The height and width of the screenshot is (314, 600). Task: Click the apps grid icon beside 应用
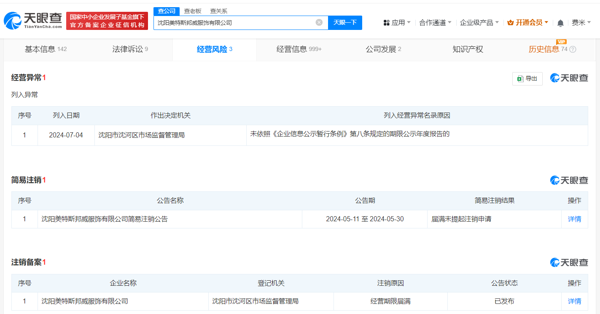coord(386,22)
